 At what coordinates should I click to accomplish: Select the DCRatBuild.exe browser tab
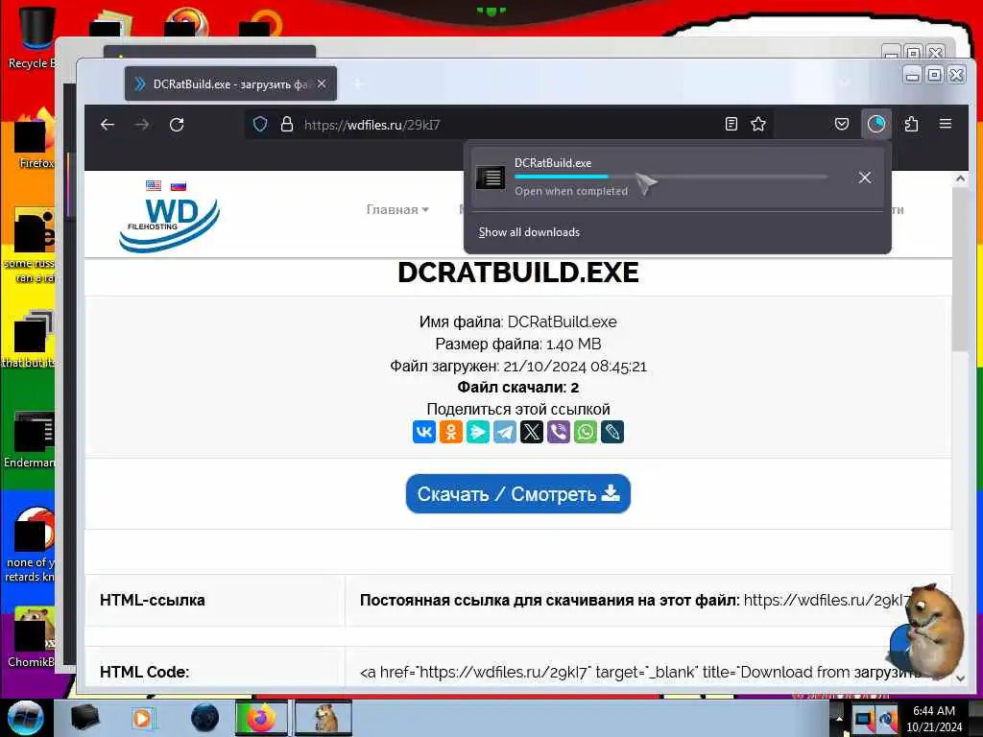pyautogui.click(x=230, y=83)
